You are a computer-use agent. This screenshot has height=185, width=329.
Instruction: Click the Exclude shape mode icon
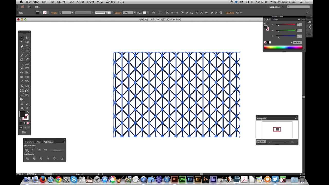pos(45,150)
